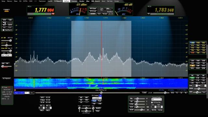The height and width of the screenshot is (117, 208).
Task: Adjust the AGC-T slider
Action: 6,45
